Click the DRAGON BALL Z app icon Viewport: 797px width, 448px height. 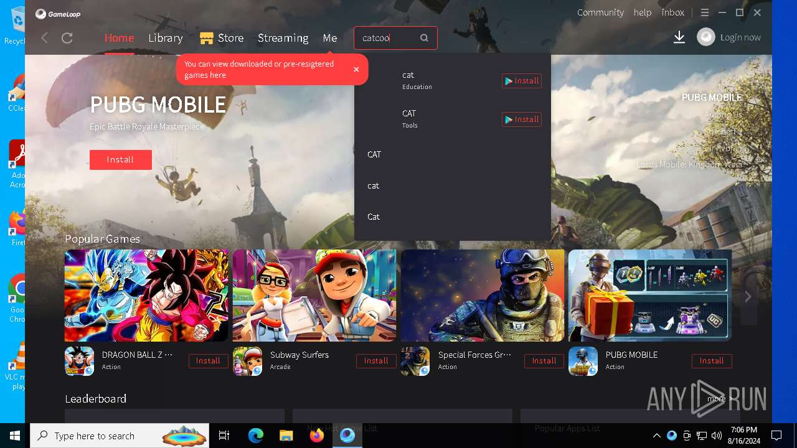pos(79,361)
